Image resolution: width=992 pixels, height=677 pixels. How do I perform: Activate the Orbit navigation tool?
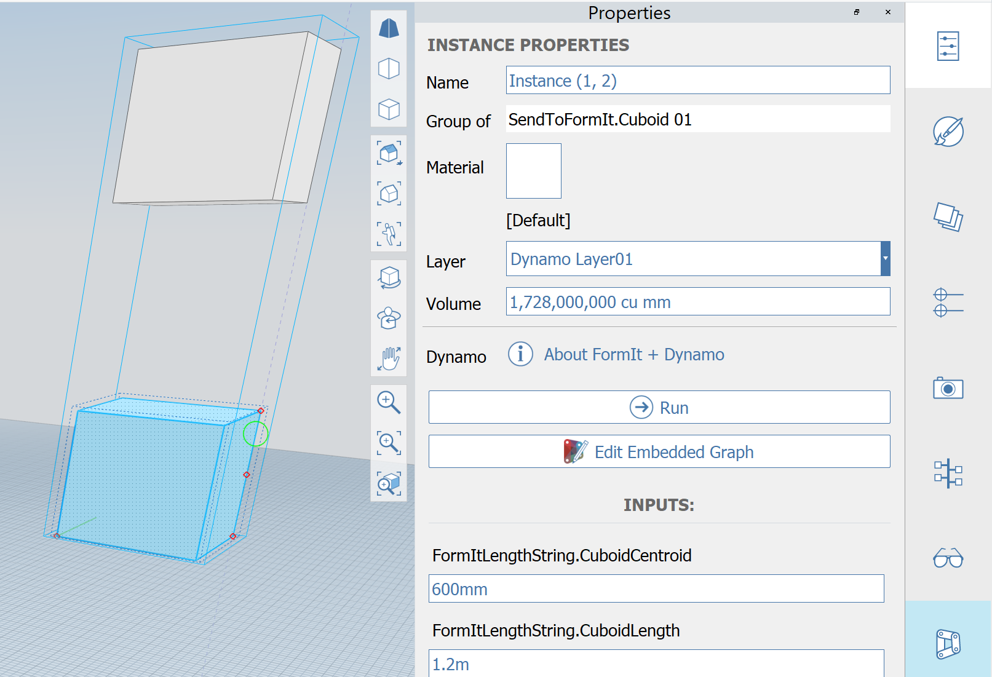[x=388, y=277]
